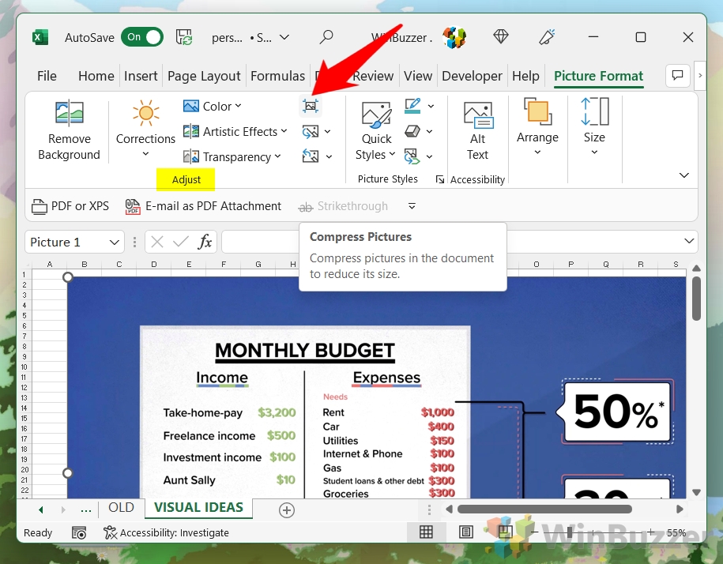The height and width of the screenshot is (564, 723).
Task: Click the diamond premium icon
Action: point(501,37)
